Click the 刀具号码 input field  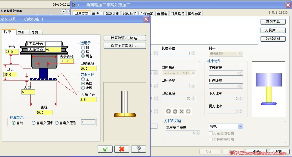(x=53, y=44)
